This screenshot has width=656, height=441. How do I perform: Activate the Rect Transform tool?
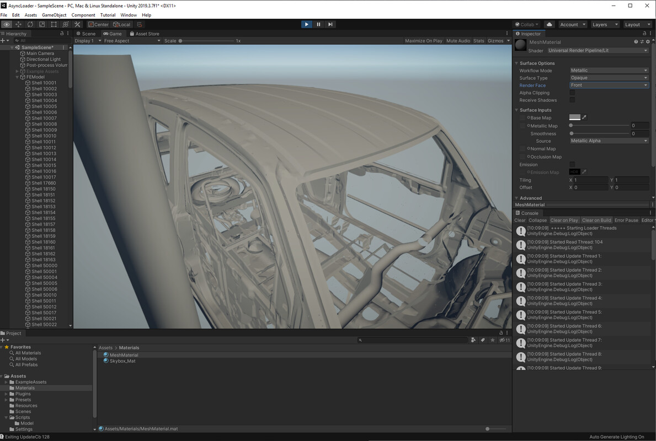pos(54,24)
